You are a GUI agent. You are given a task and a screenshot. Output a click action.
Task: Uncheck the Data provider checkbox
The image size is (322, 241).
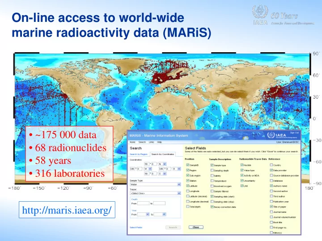click(x=271, y=170)
